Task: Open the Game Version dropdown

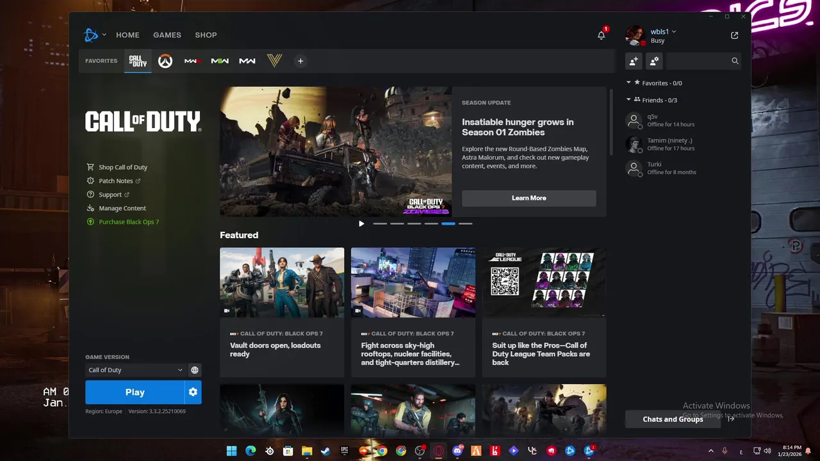Action: click(x=135, y=370)
